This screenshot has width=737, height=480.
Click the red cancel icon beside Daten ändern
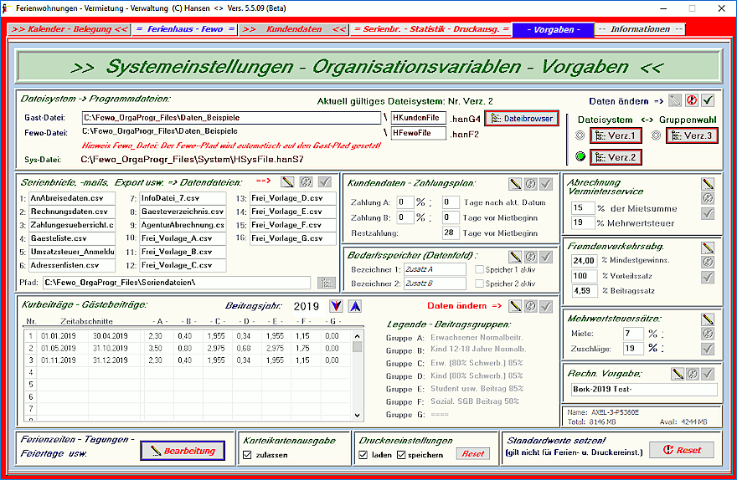[692, 100]
